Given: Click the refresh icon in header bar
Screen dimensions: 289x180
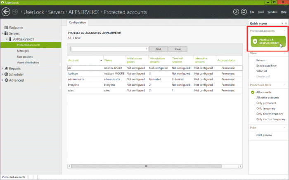Looking at the screenshot, I should coord(244,12).
